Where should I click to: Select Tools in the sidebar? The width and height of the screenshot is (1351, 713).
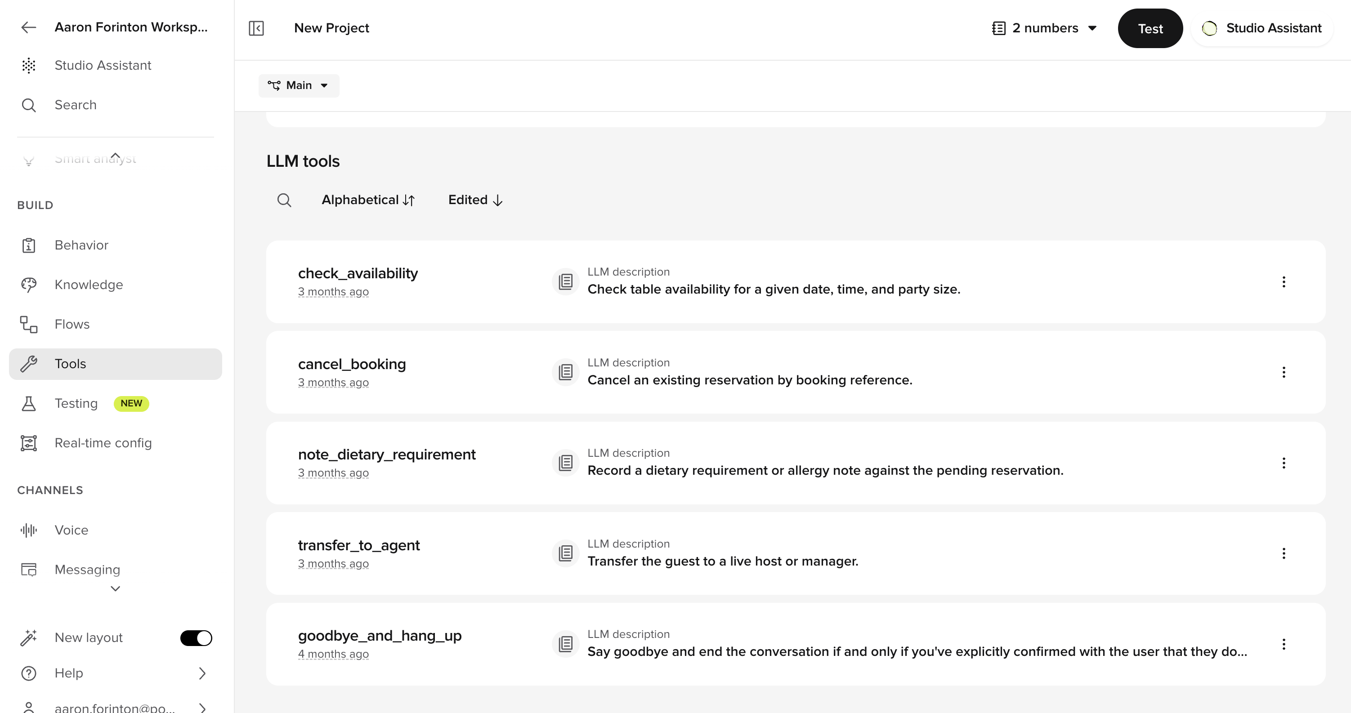[x=116, y=364]
